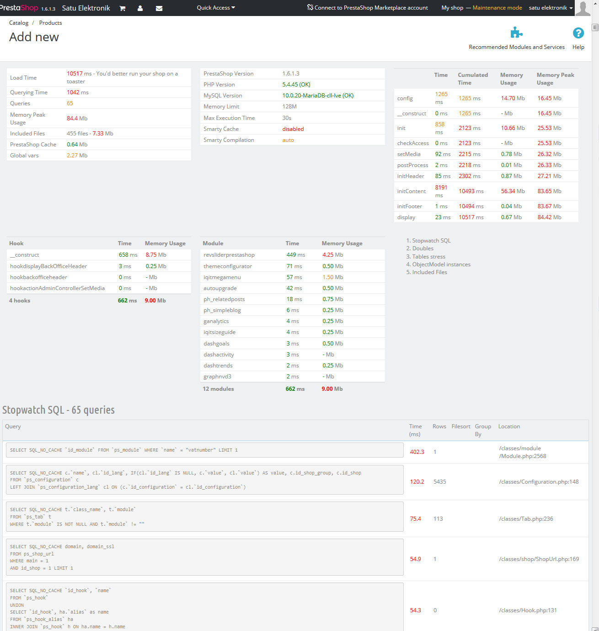This screenshot has height=631, width=599.
Task: Click the Memory Peak Usage 84.4 Mb value
Action: pyautogui.click(x=77, y=119)
